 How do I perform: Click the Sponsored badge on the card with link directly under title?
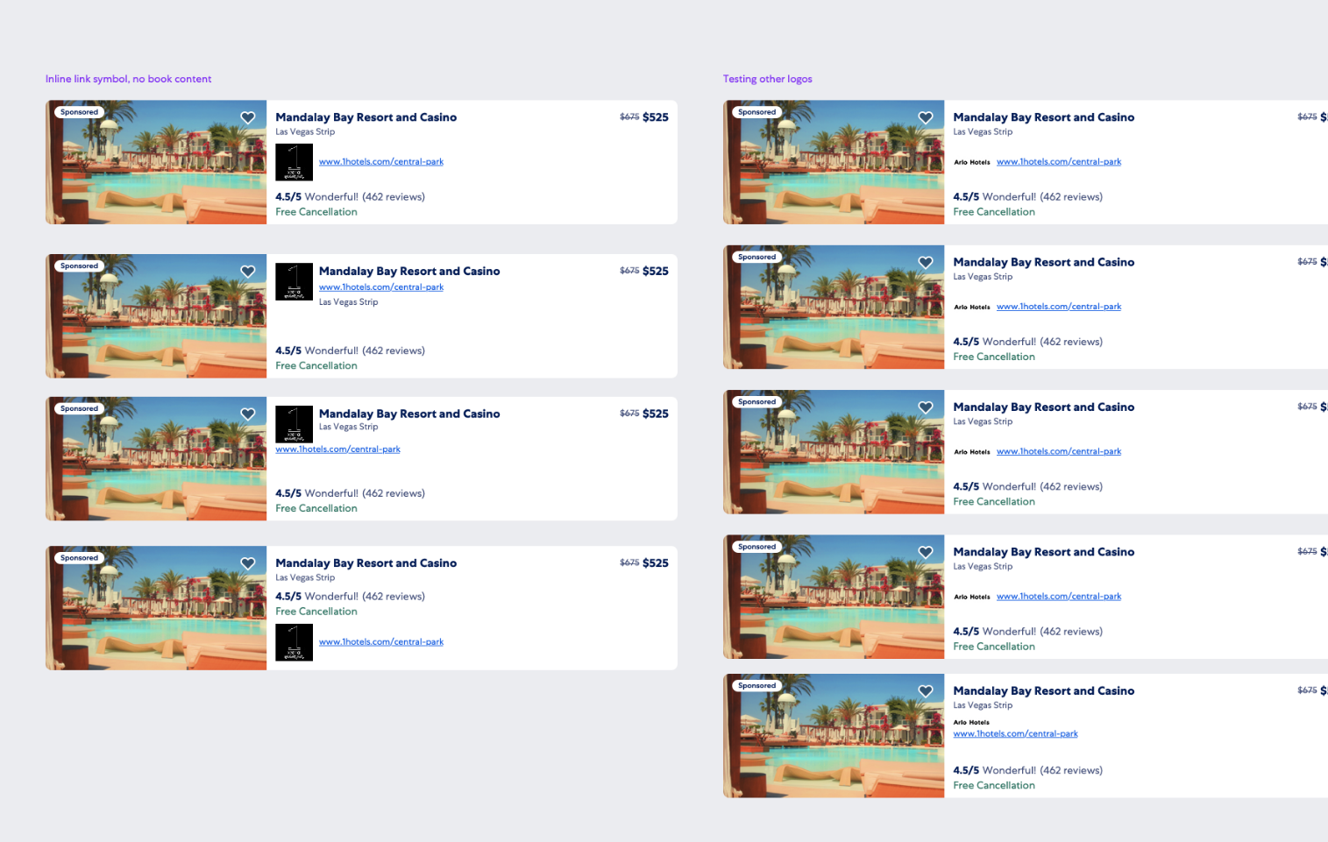[x=79, y=266]
